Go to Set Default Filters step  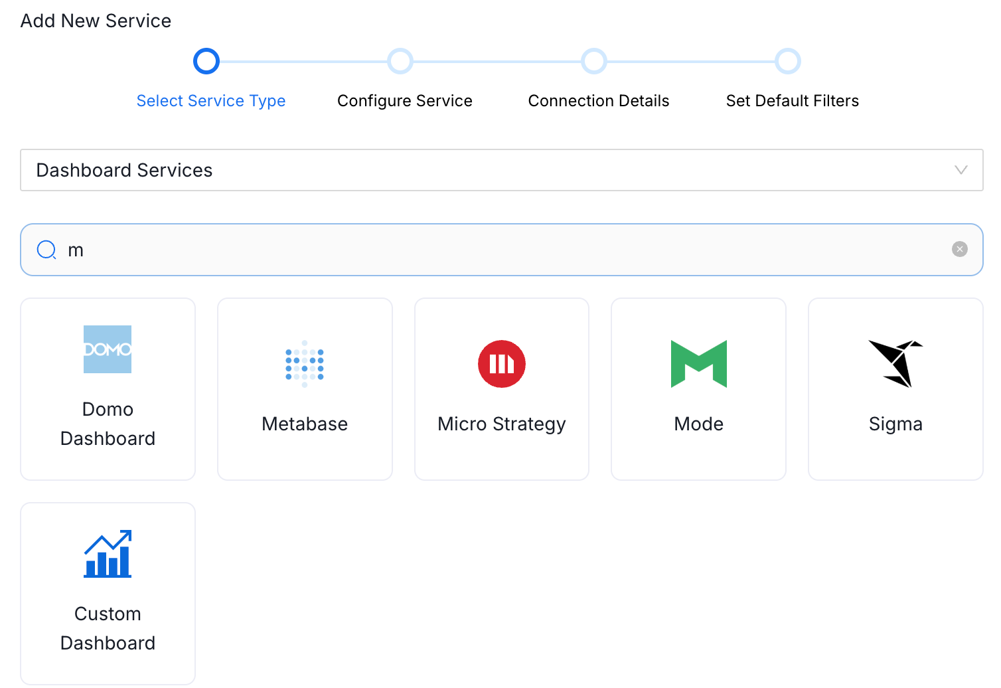click(x=793, y=101)
